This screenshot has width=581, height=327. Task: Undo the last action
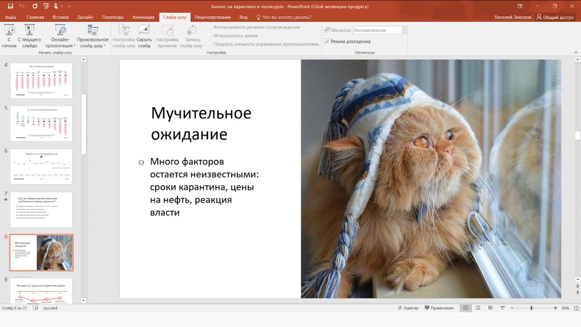(x=22, y=6)
